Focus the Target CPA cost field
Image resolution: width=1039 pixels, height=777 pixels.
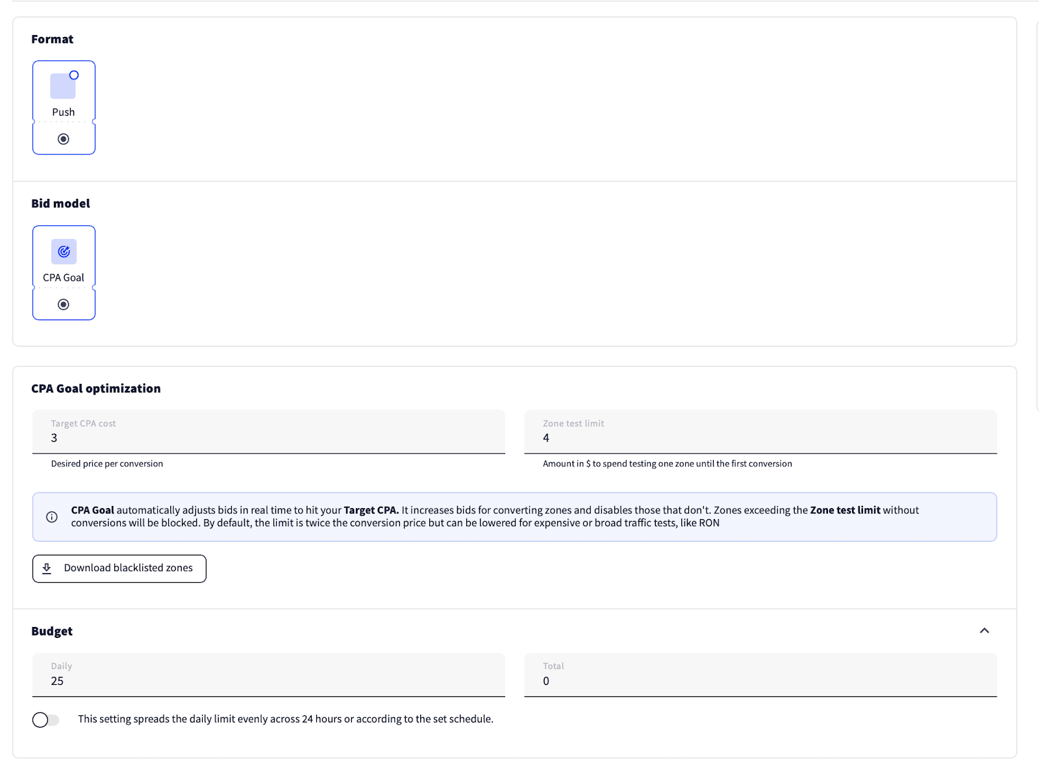(268, 437)
